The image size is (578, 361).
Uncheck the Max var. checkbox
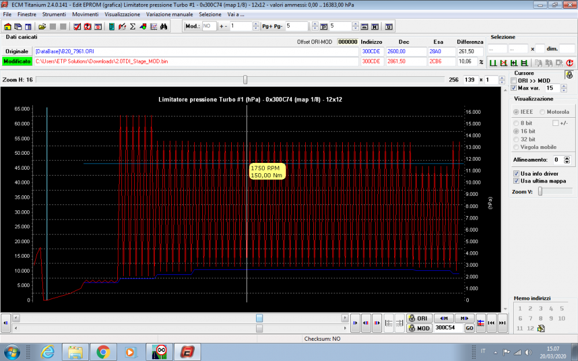coord(514,88)
